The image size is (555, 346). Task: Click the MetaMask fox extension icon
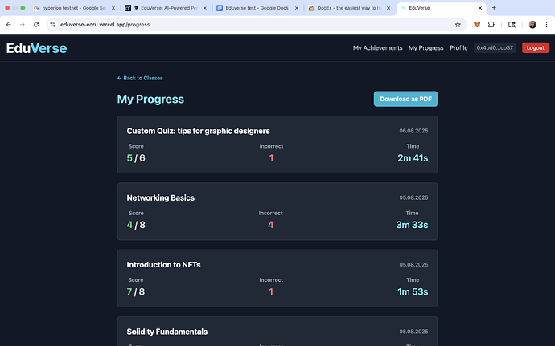point(477,25)
